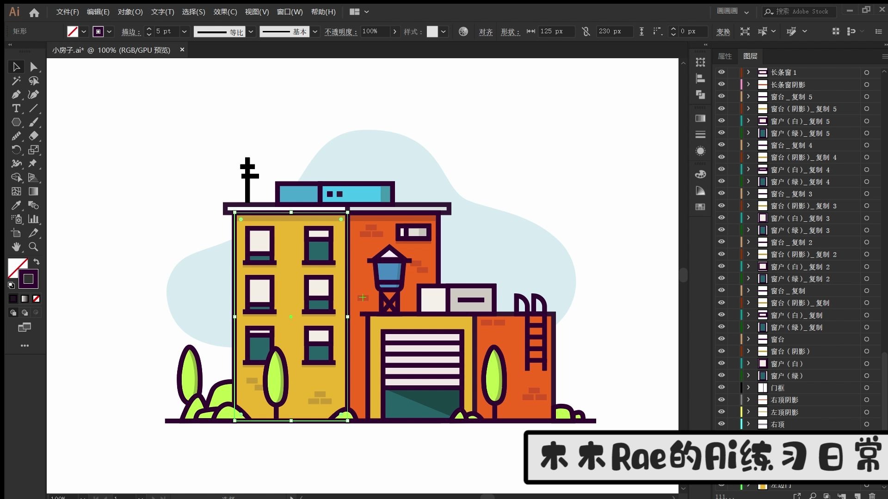Toggle visibility of 长条窗1 layer

click(x=721, y=73)
